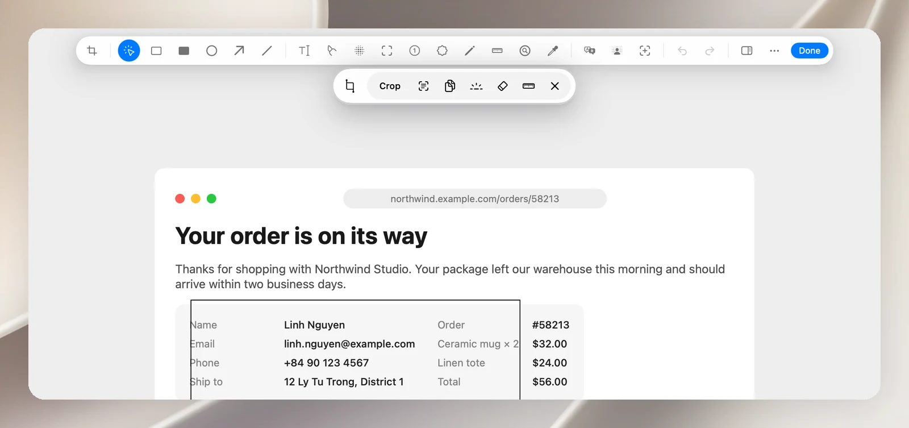This screenshot has width=909, height=428.
Task: Recognize text in the selected area
Action: pyautogui.click(x=424, y=86)
